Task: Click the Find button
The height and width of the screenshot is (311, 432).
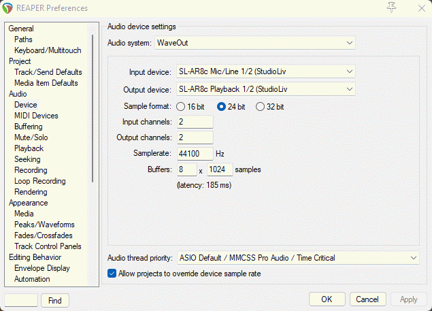Action: (55, 300)
